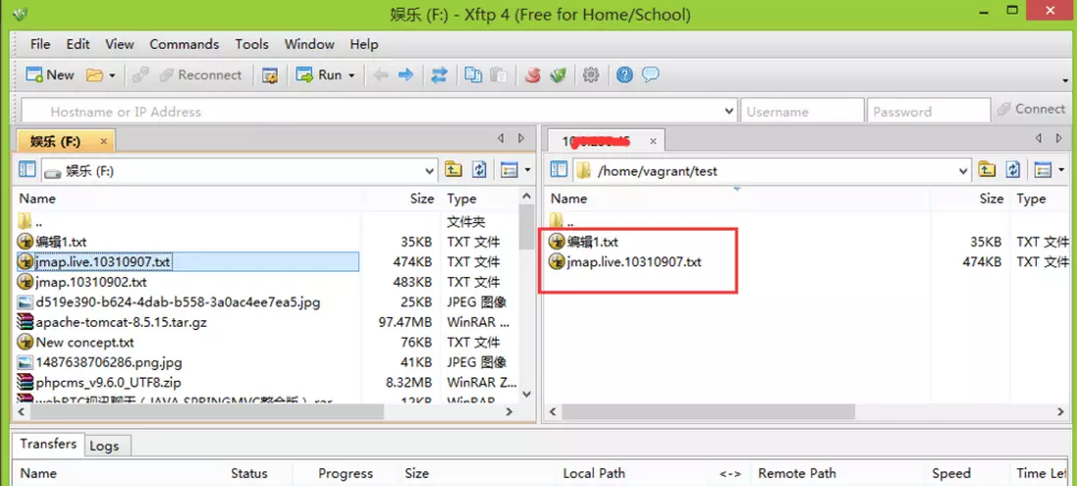This screenshot has width=1077, height=486.
Task: Select 编辑1.txt in the remote pane
Action: click(593, 242)
